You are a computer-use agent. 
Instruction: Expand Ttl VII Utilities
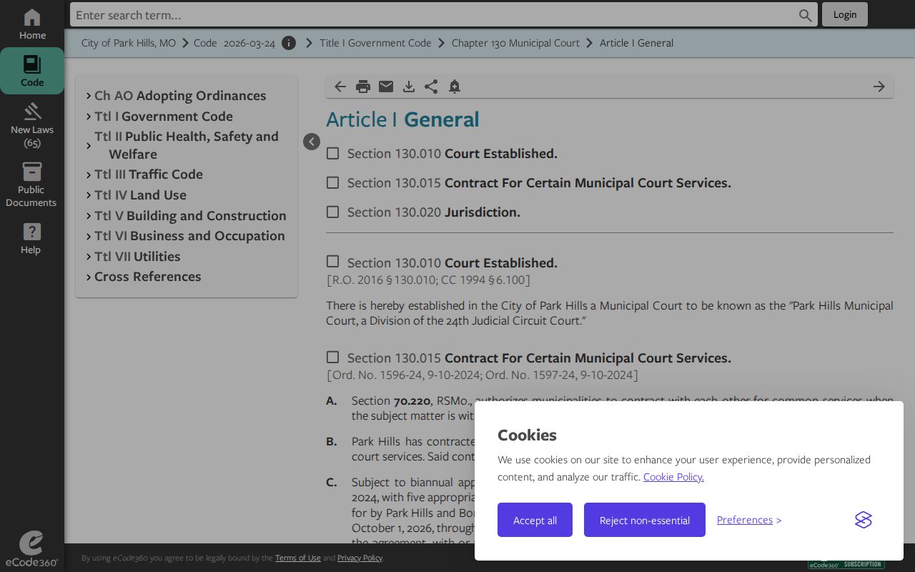pos(89,257)
